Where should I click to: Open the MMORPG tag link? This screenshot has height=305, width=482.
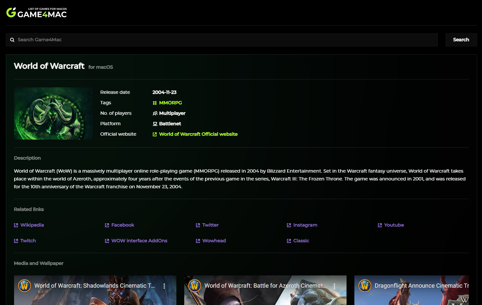(x=170, y=103)
